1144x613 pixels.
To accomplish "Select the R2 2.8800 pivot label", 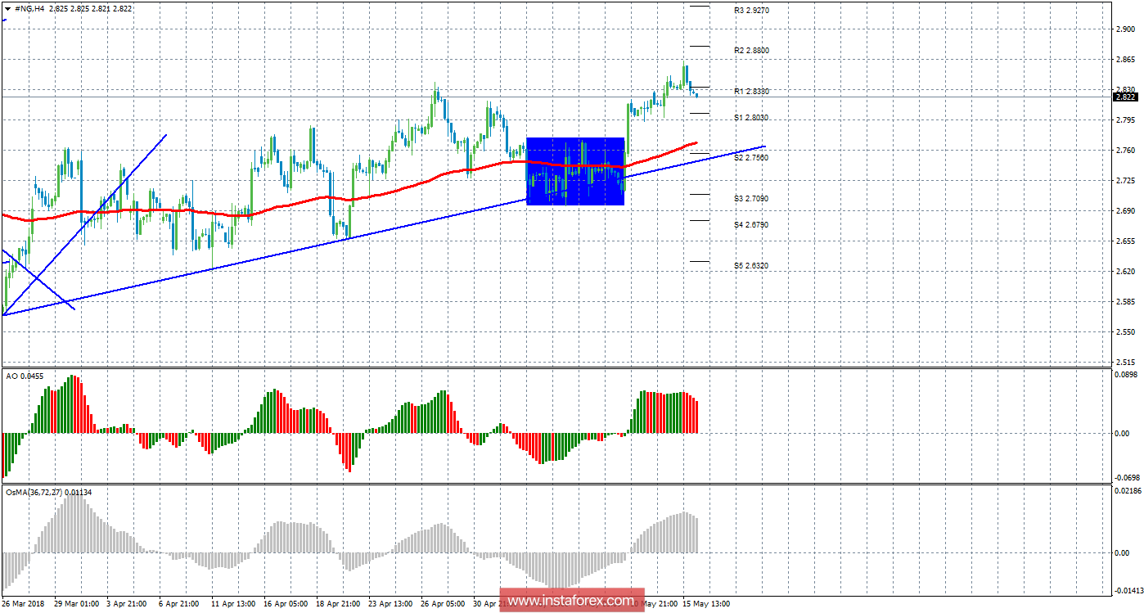I will (751, 51).
